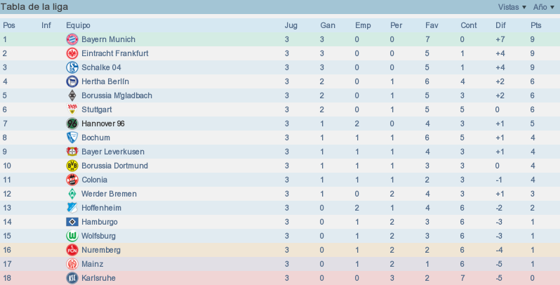The height and width of the screenshot is (285, 560).
Task: Click the Borussia Dortmund BVB badge
Action: 72,166
